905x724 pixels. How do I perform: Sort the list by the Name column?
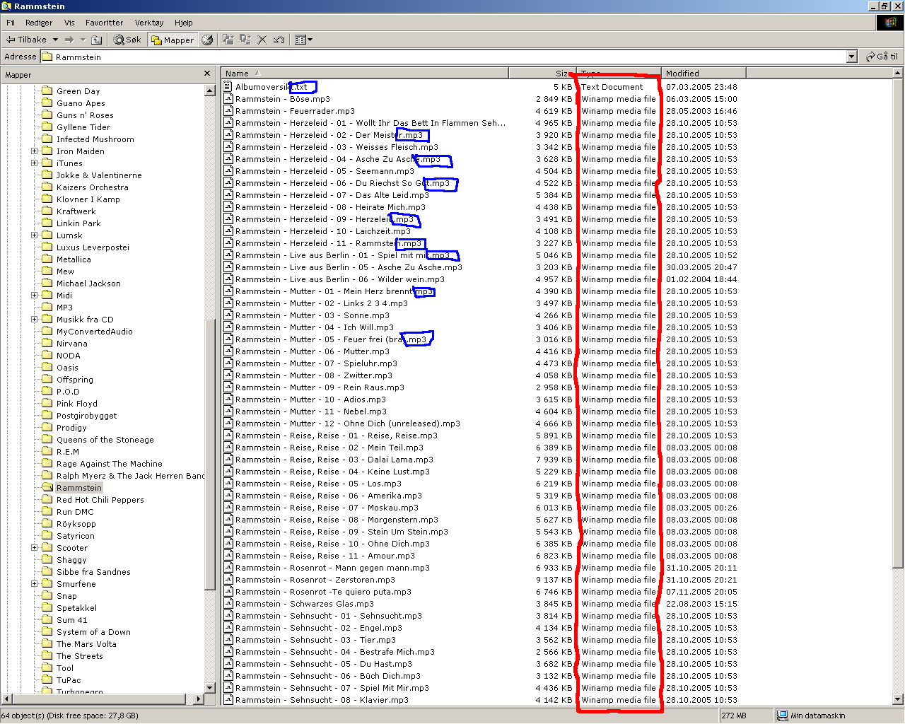[x=365, y=73]
